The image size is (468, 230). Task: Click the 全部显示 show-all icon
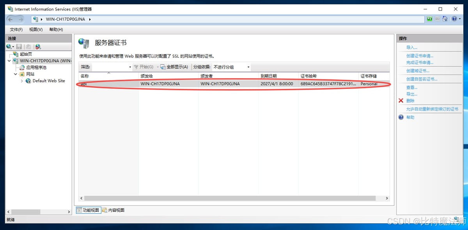click(163, 67)
